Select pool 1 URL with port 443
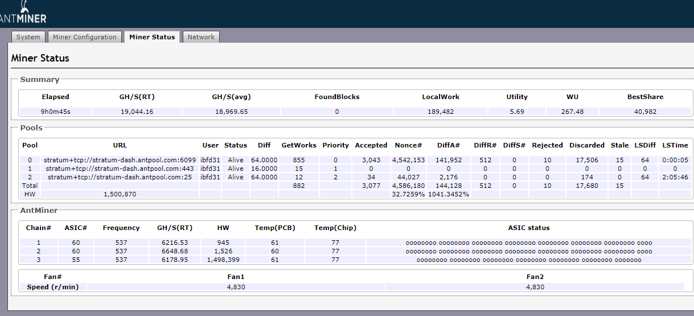 pyautogui.click(x=120, y=169)
